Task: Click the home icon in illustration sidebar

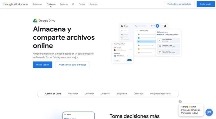Action: tap(122, 34)
